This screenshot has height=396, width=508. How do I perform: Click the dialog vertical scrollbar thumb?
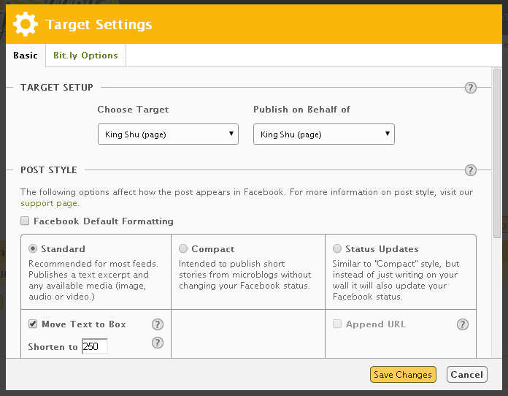(x=497, y=153)
